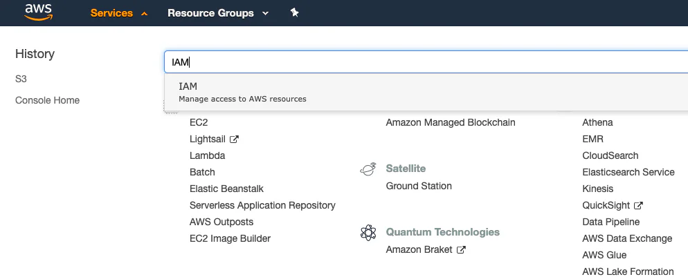Open Data Pipeline
The height and width of the screenshot is (277, 688).
click(x=610, y=222)
